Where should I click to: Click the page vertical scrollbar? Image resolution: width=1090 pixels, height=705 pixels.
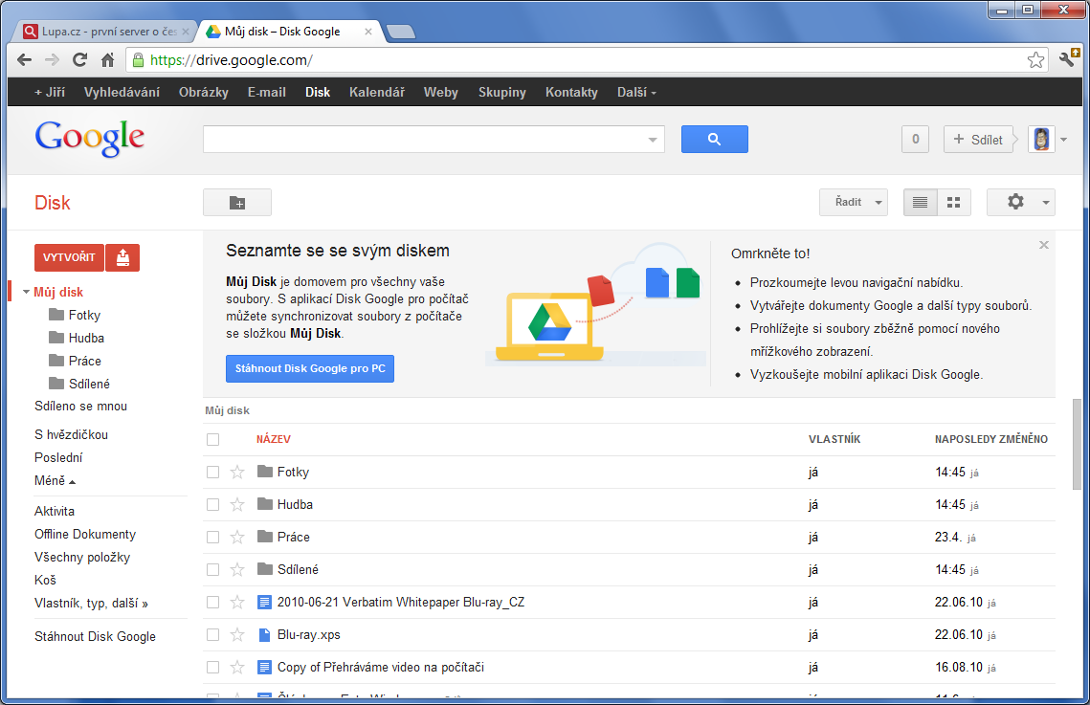pos(1077,445)
